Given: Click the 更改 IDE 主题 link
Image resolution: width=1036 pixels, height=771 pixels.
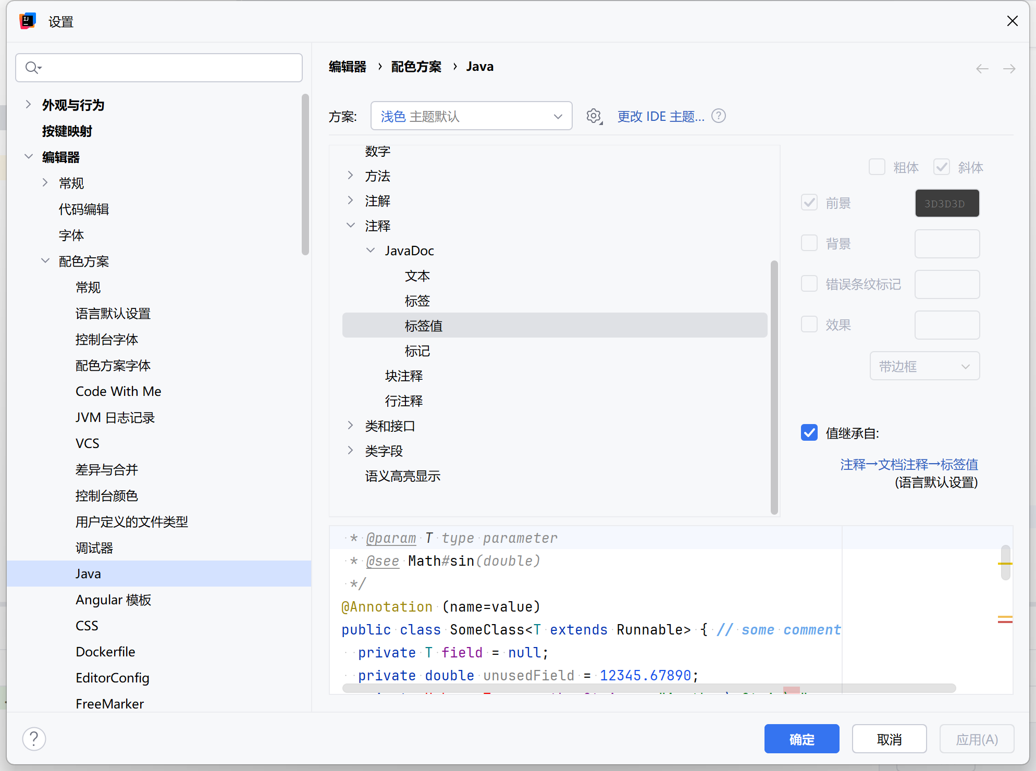Looking at the screenshot, I should pyautogui.click(x=660, y=116).
